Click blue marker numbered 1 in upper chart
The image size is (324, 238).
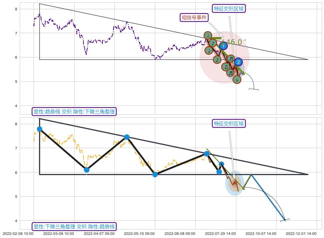[x=223, y=46]
